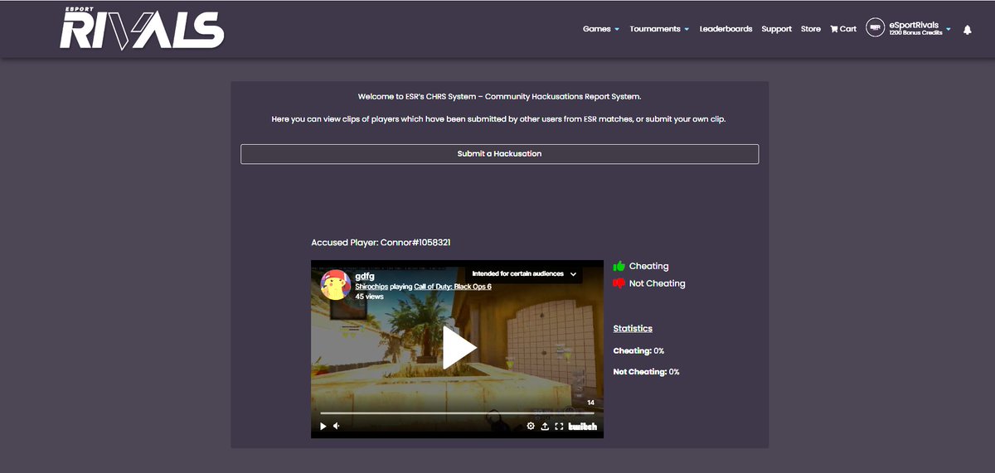
Task: Expand the Tournaments dropdown menu
Action: 659,29
